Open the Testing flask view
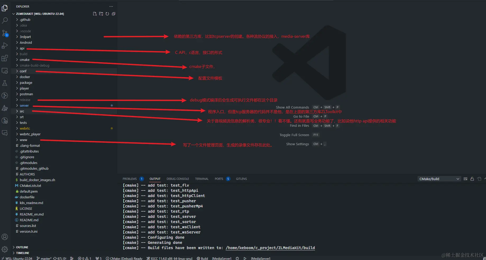 [x=5, y=83]
